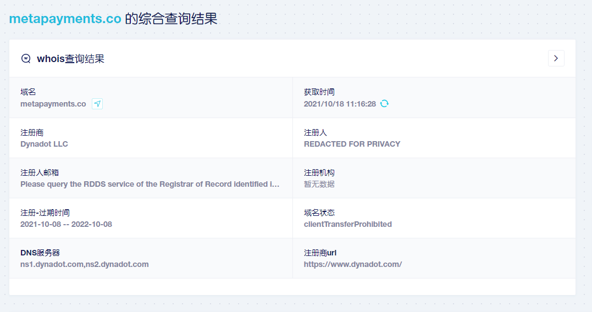Select the truncated registrant email text
Viewport: 592px width, 312px height.
pos(150,184)
